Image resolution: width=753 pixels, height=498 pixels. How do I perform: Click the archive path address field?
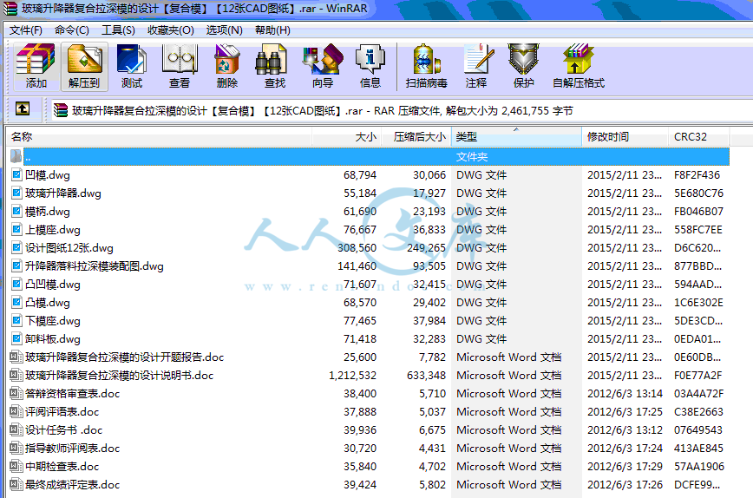401,110
